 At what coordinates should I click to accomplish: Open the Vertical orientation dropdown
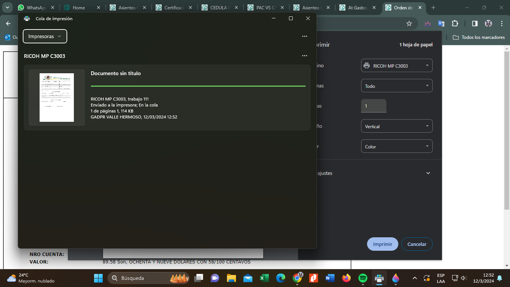tap(397, 126)
